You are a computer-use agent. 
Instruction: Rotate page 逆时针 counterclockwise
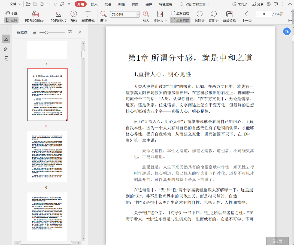pos(214,17)
